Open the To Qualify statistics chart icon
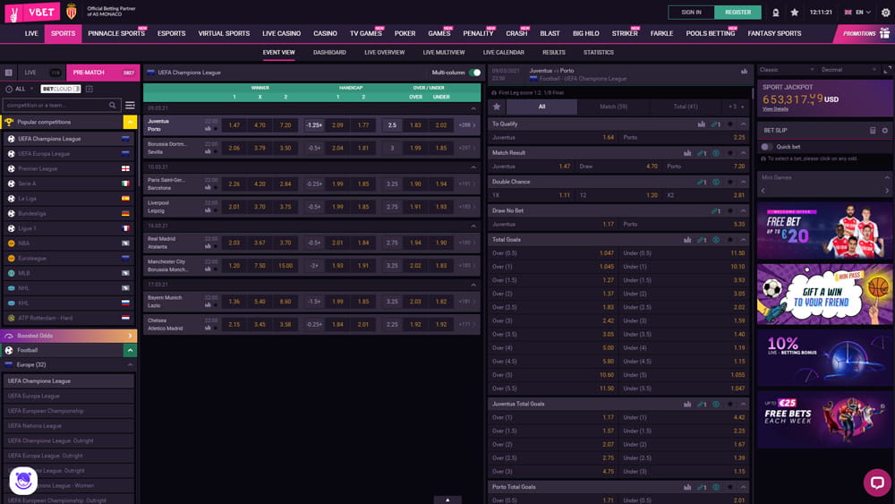The image size is (895, 504). 701,124
